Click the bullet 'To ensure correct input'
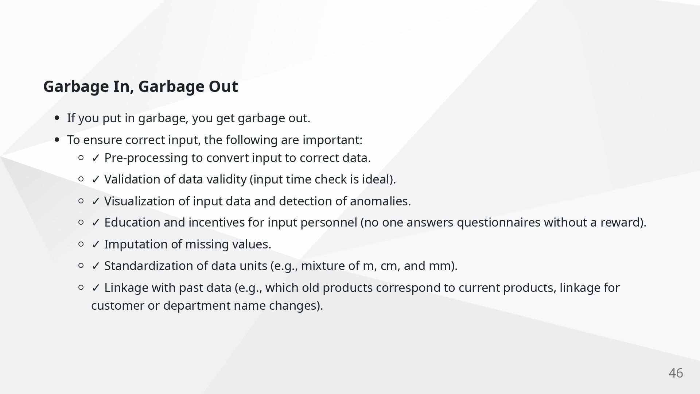Viewport: 700px width, 394px height. tap(215, 140)
